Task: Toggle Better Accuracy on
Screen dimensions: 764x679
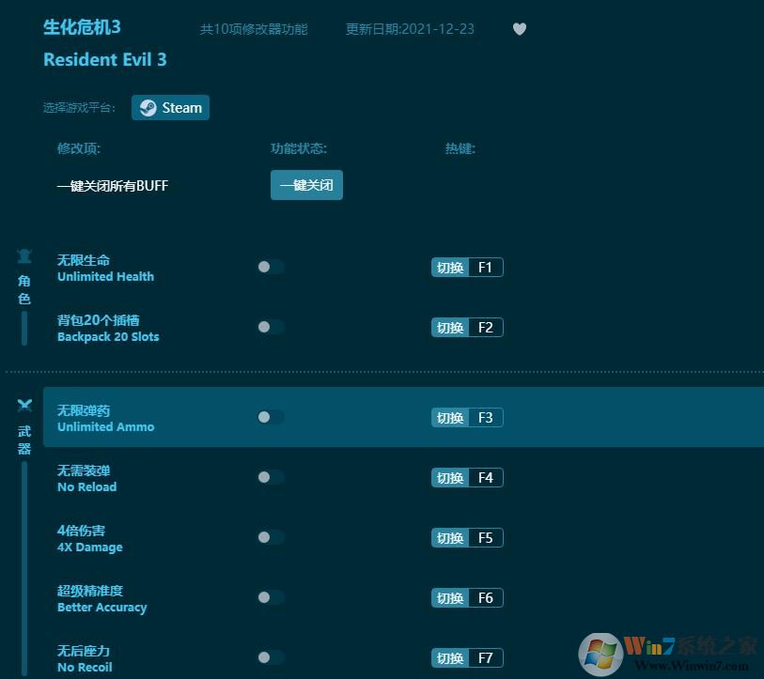Action: [x=271, y=597]
